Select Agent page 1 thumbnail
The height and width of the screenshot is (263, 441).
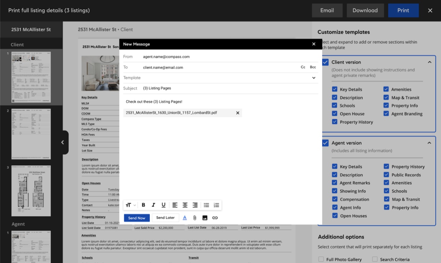coord(31,247)
